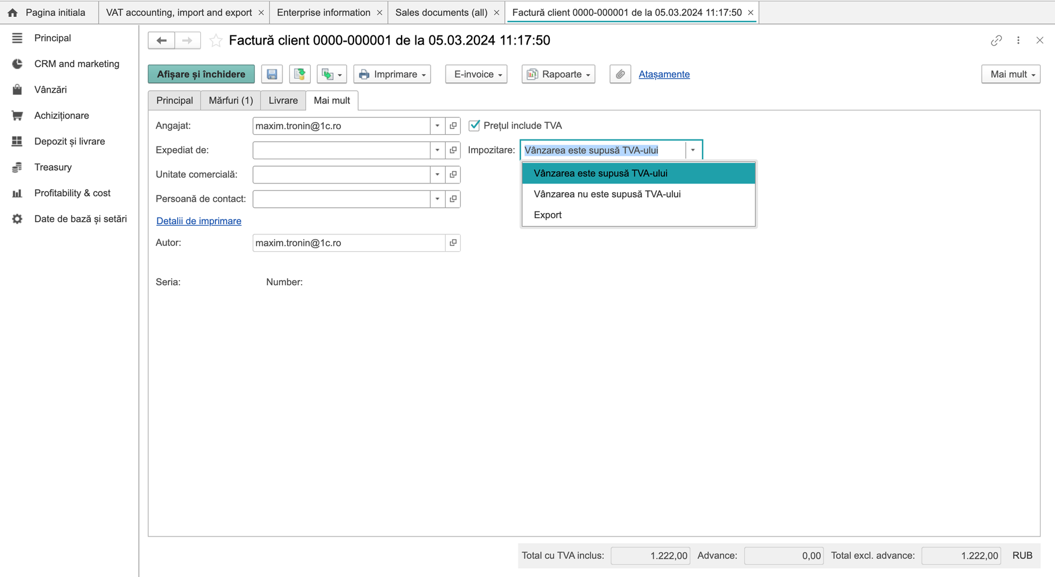Expand the Angajat dropdown arrow
The image size is (1055, 577).
(438, 126)
